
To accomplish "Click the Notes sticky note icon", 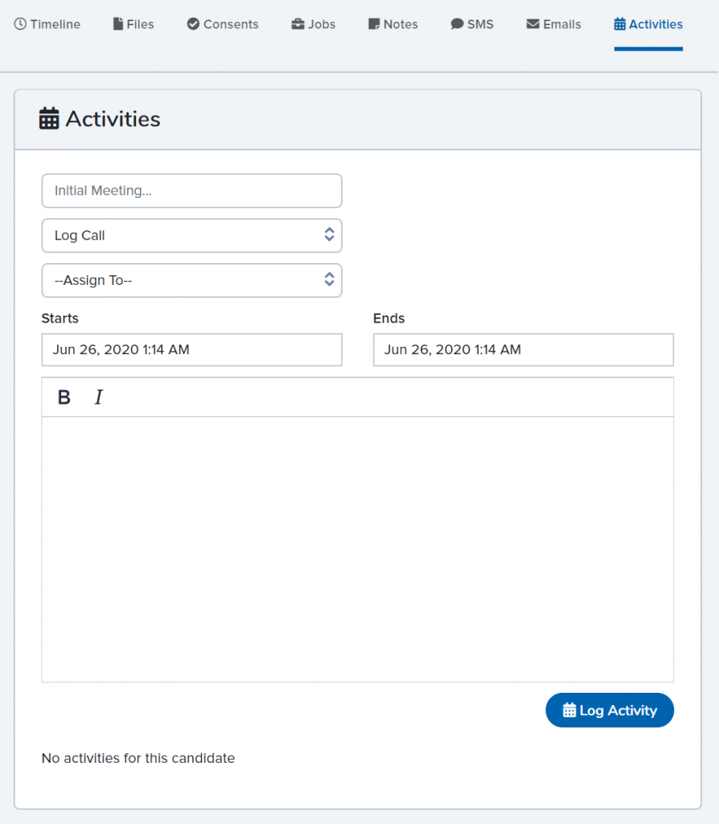I will (x=374, y=24).
